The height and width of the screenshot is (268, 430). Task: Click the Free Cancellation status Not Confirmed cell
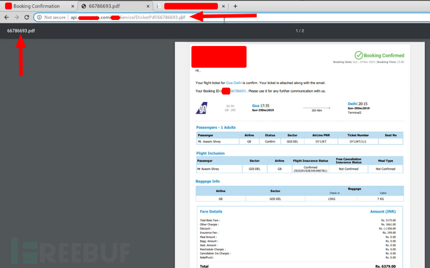point(348,169)
